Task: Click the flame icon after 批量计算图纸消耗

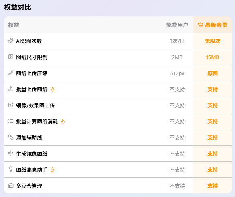Action: click(x=63, y=121)
